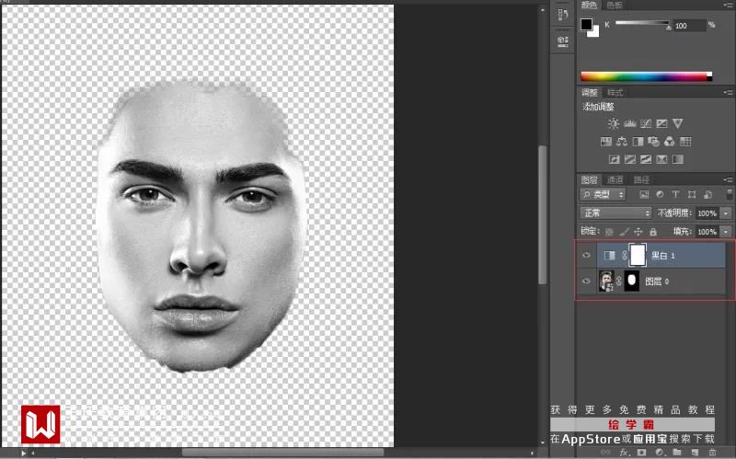Click the delete layer trash icon
This screenshot has width=736, height=459.
tap(712, 453)
